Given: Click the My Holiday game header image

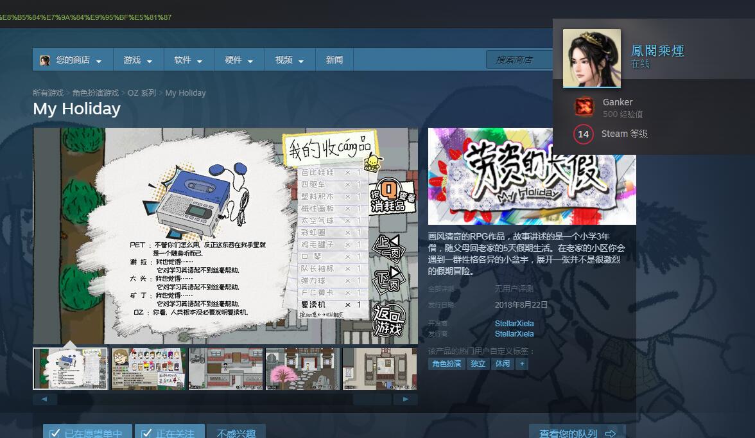Looking at the screenshot, I should coord(532,176).
